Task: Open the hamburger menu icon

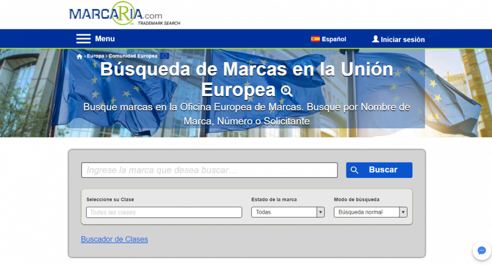Action: tap(83, 38)
